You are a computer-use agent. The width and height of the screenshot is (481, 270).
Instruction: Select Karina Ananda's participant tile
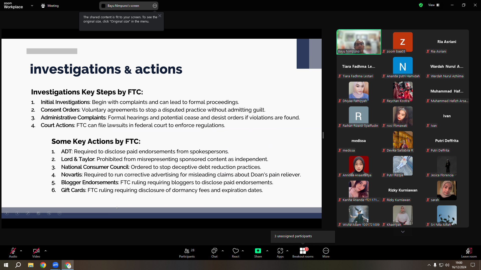pos(359,190)
